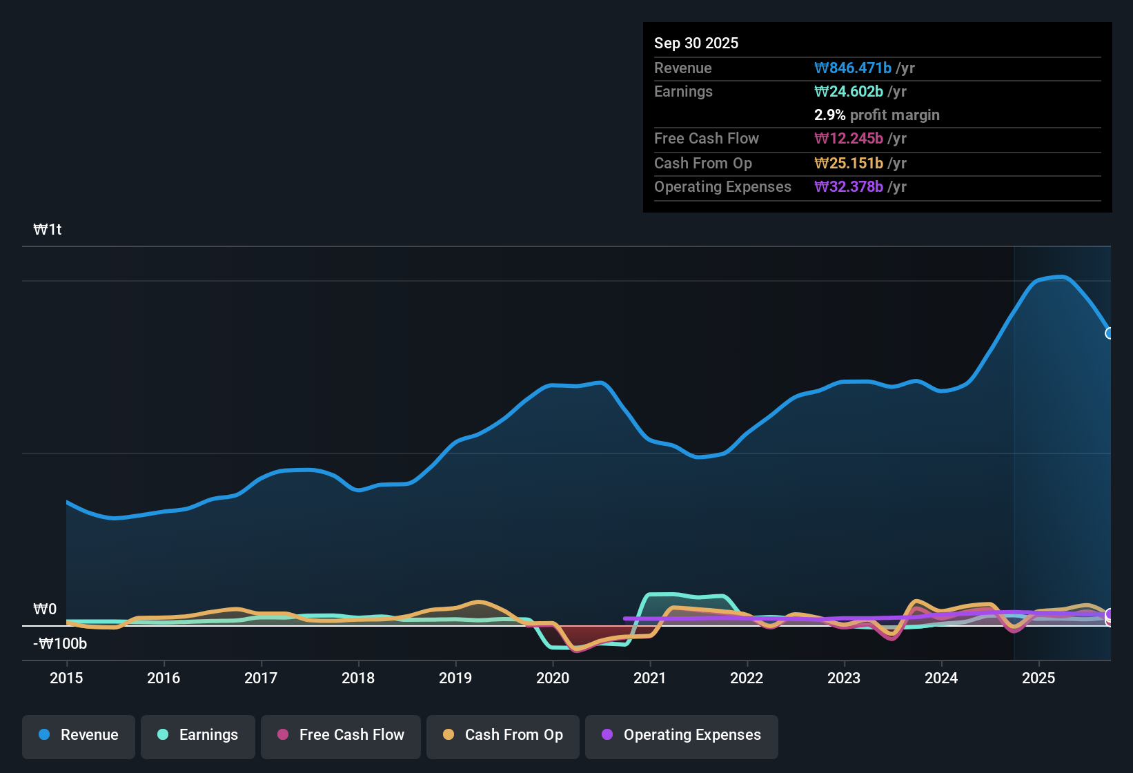Click the blue revenue line at its 2025 peak
Screen dimensions: 1133x773
tap(1054, 275)
